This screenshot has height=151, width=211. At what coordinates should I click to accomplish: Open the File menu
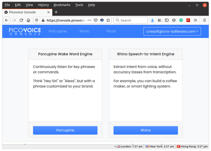tap(7, 5)
